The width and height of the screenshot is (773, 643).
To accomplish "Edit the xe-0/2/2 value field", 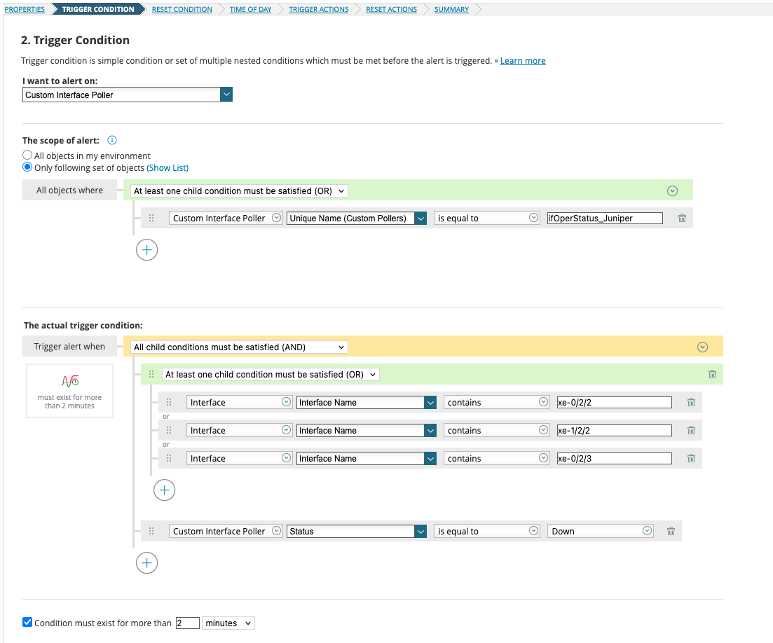I will [614, 403].
